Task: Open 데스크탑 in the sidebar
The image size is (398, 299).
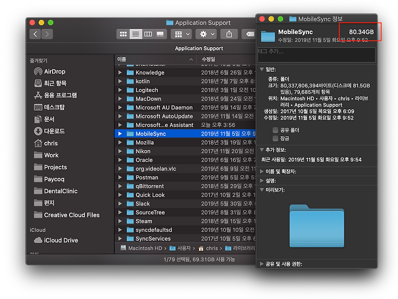Action: click(50, 107)
